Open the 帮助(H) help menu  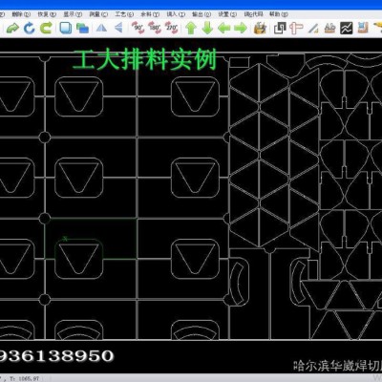click(279, 14)
